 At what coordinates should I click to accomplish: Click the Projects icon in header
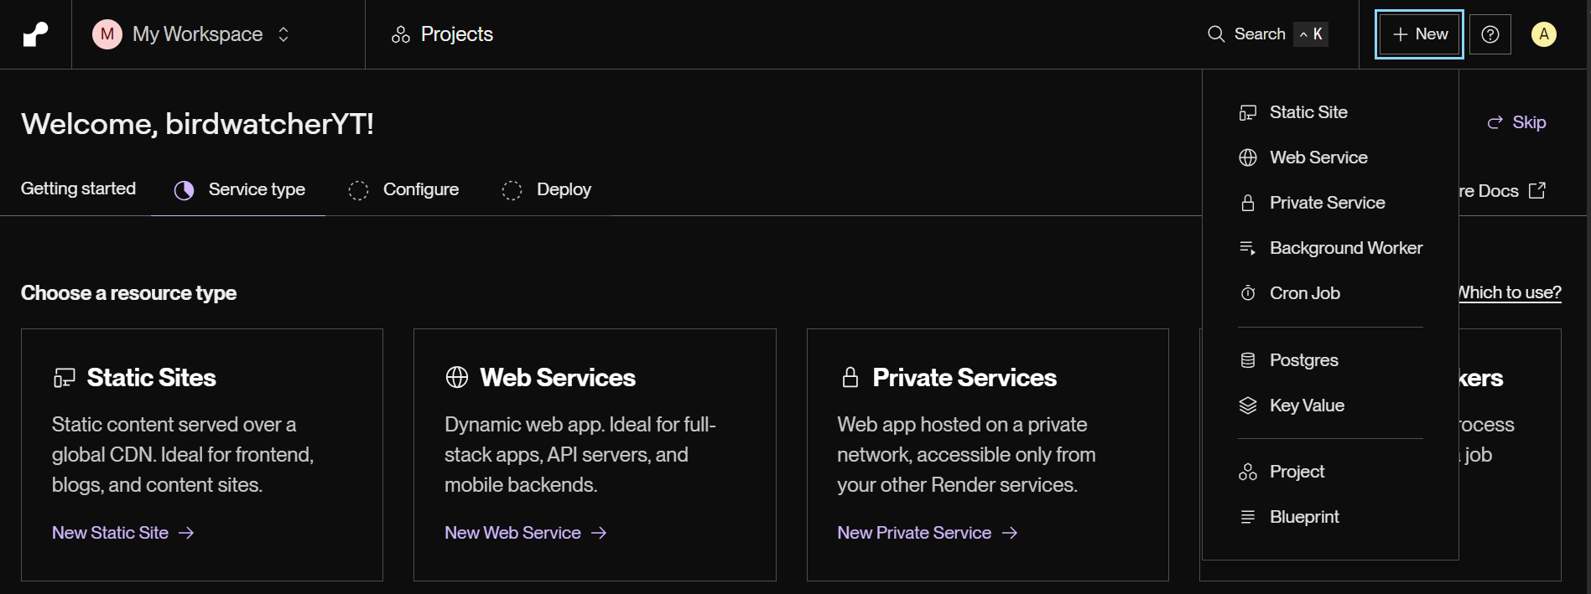click(401, 34)
